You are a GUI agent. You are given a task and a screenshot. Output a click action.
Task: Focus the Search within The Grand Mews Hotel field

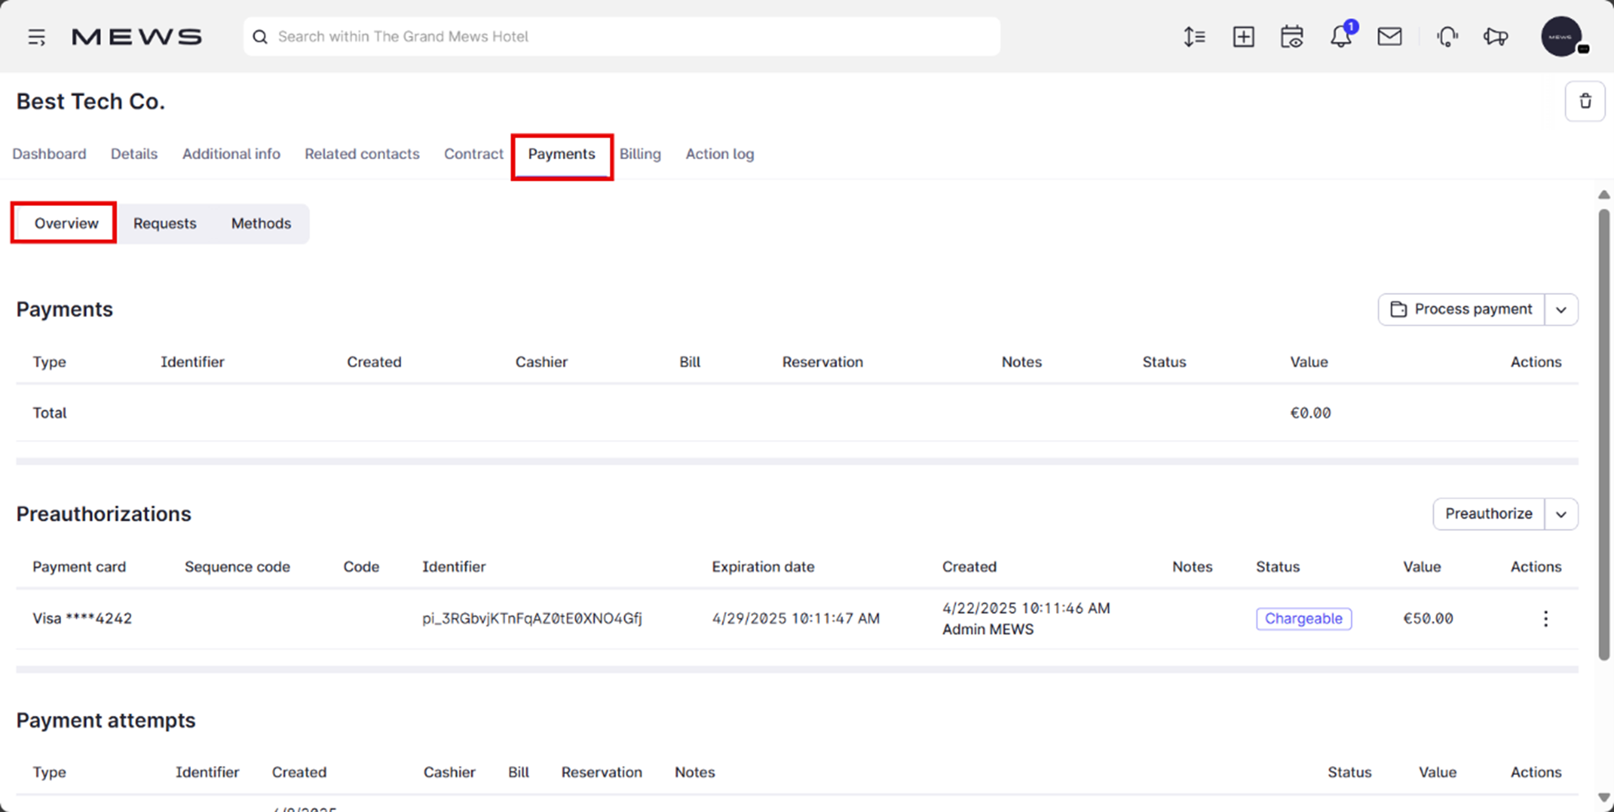coord(622,37)
